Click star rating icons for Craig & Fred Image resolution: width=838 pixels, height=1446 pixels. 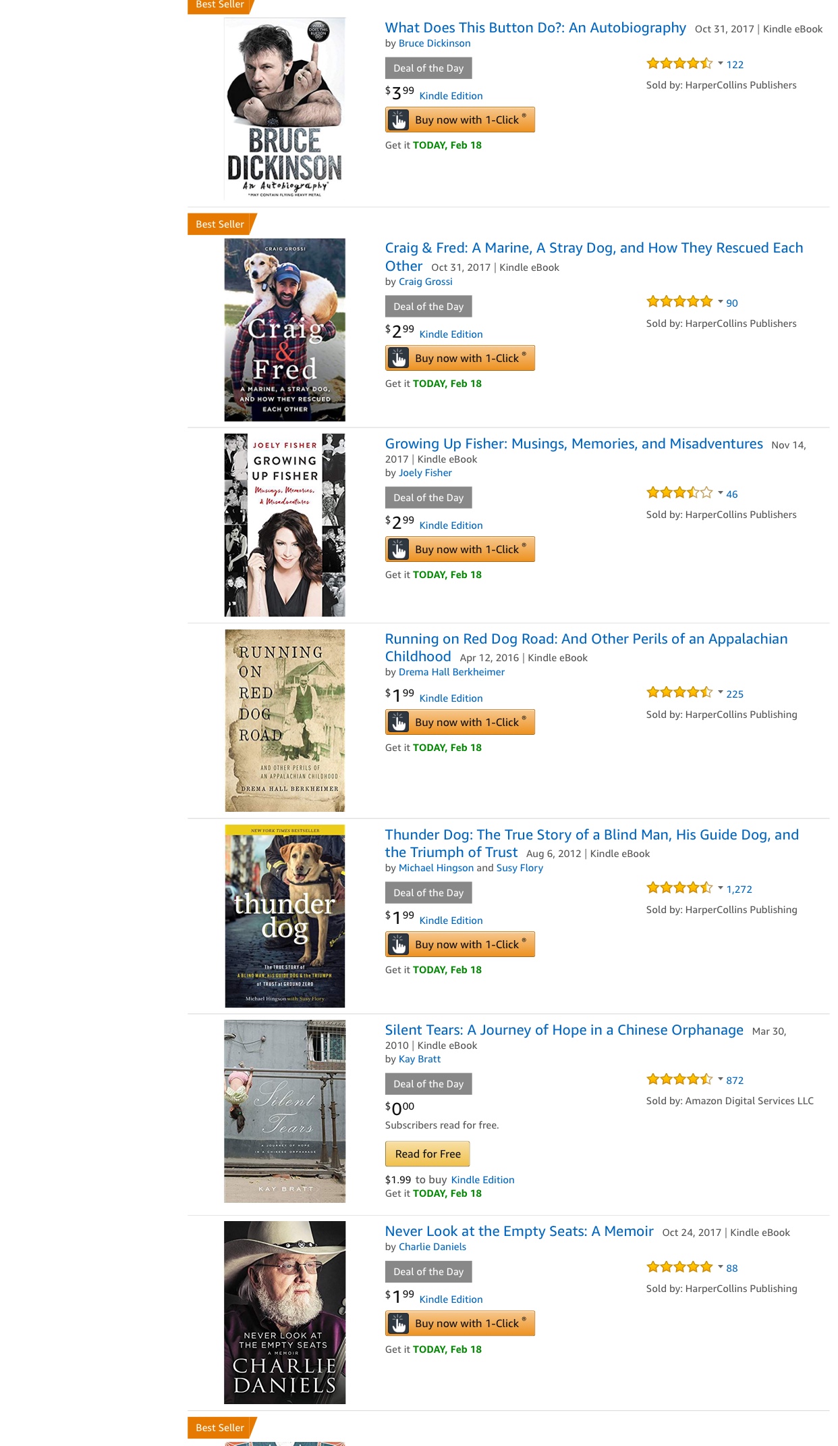(679, 302)
